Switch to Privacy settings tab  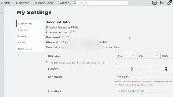[30, 36]
